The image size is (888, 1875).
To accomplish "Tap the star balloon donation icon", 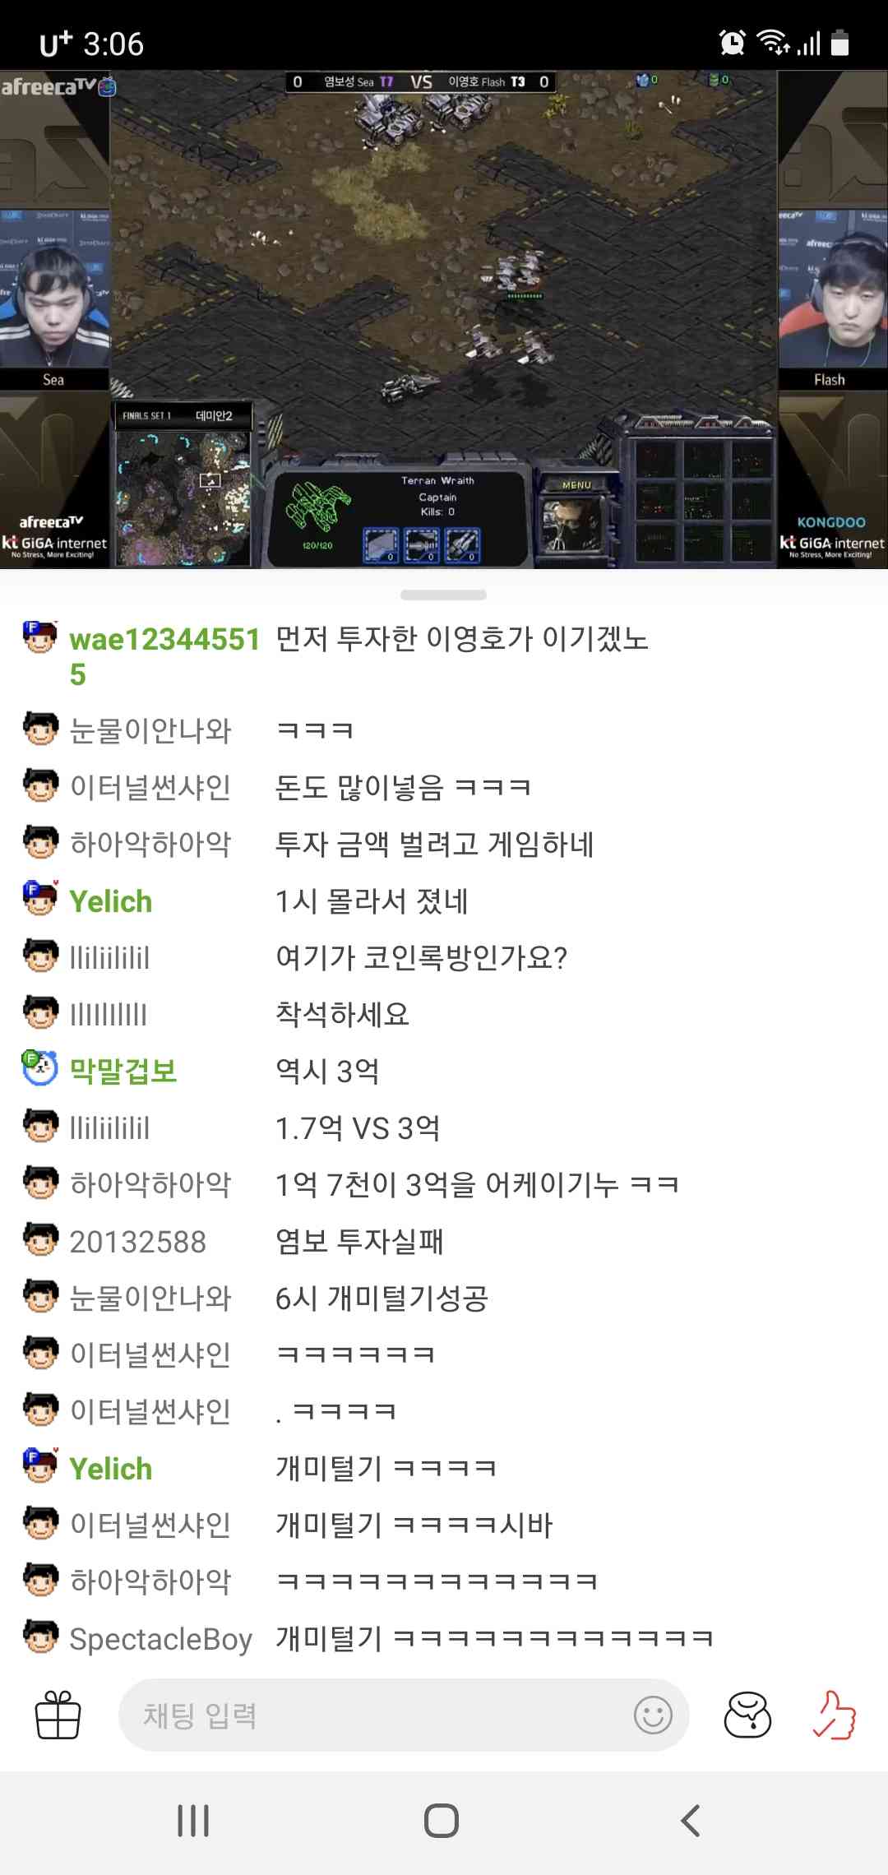I will point(747,1715).
